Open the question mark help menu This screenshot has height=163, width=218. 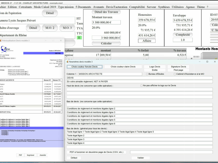pyautogui.click(x=207, y=7)
